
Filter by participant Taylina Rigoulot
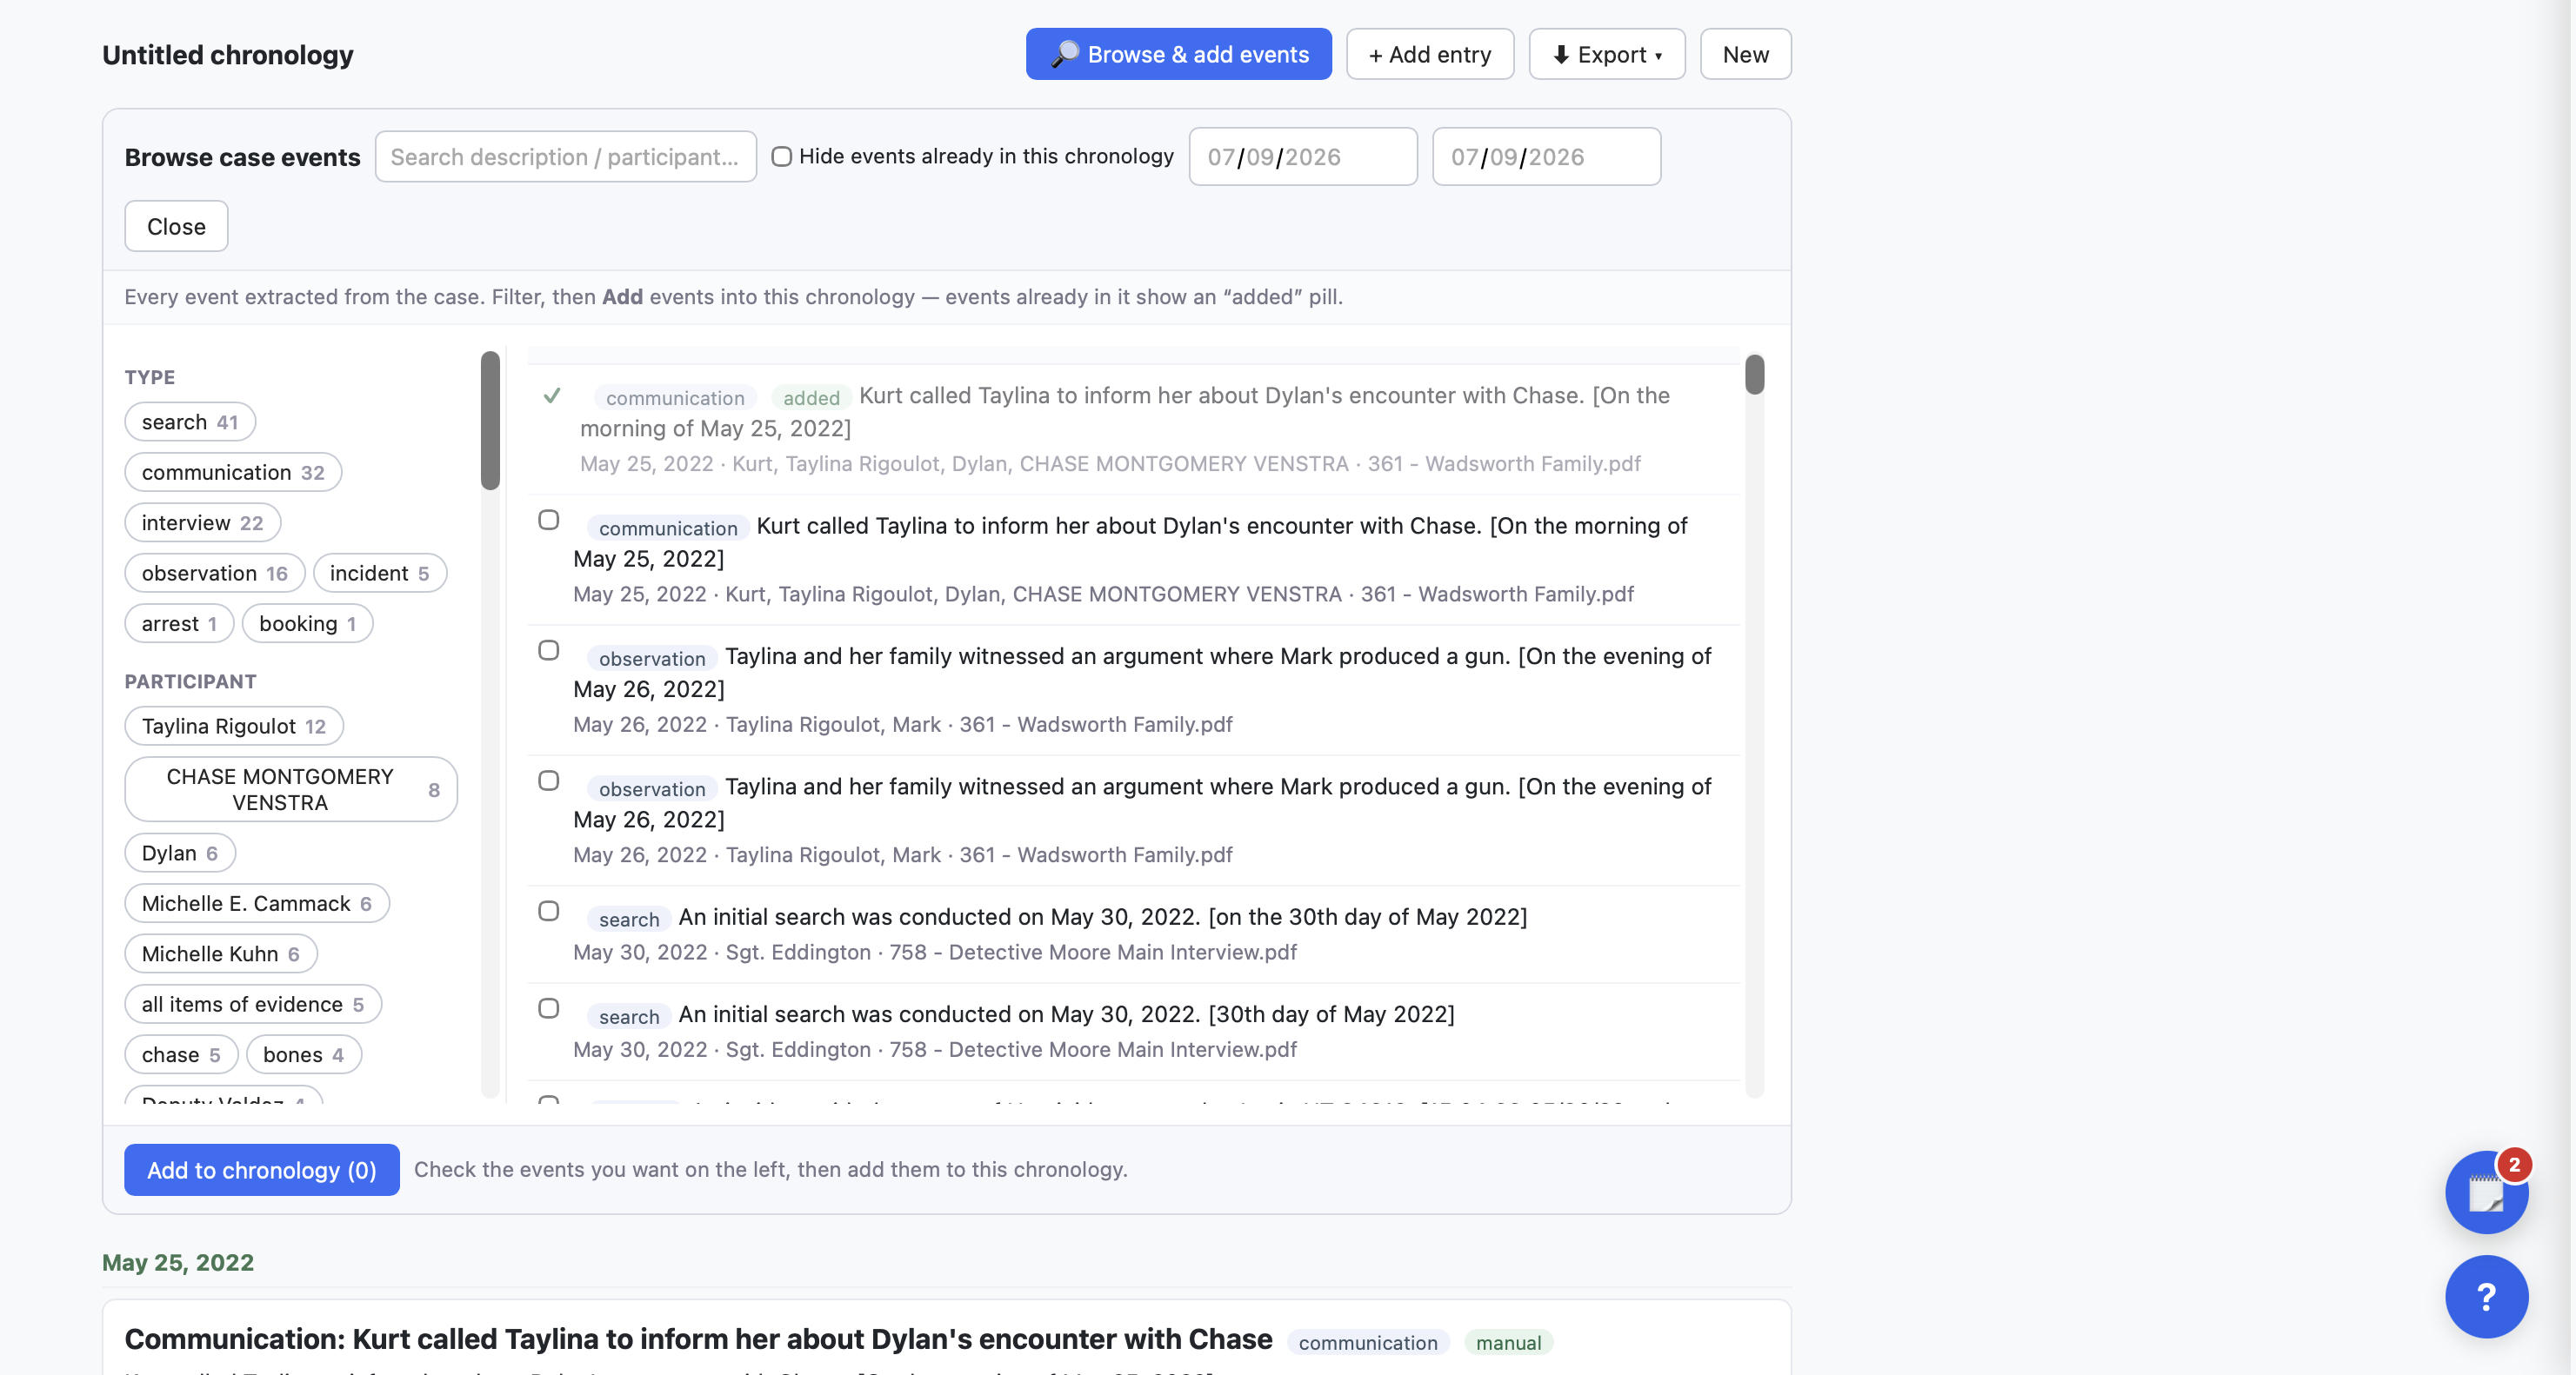[x=234, y=726]
